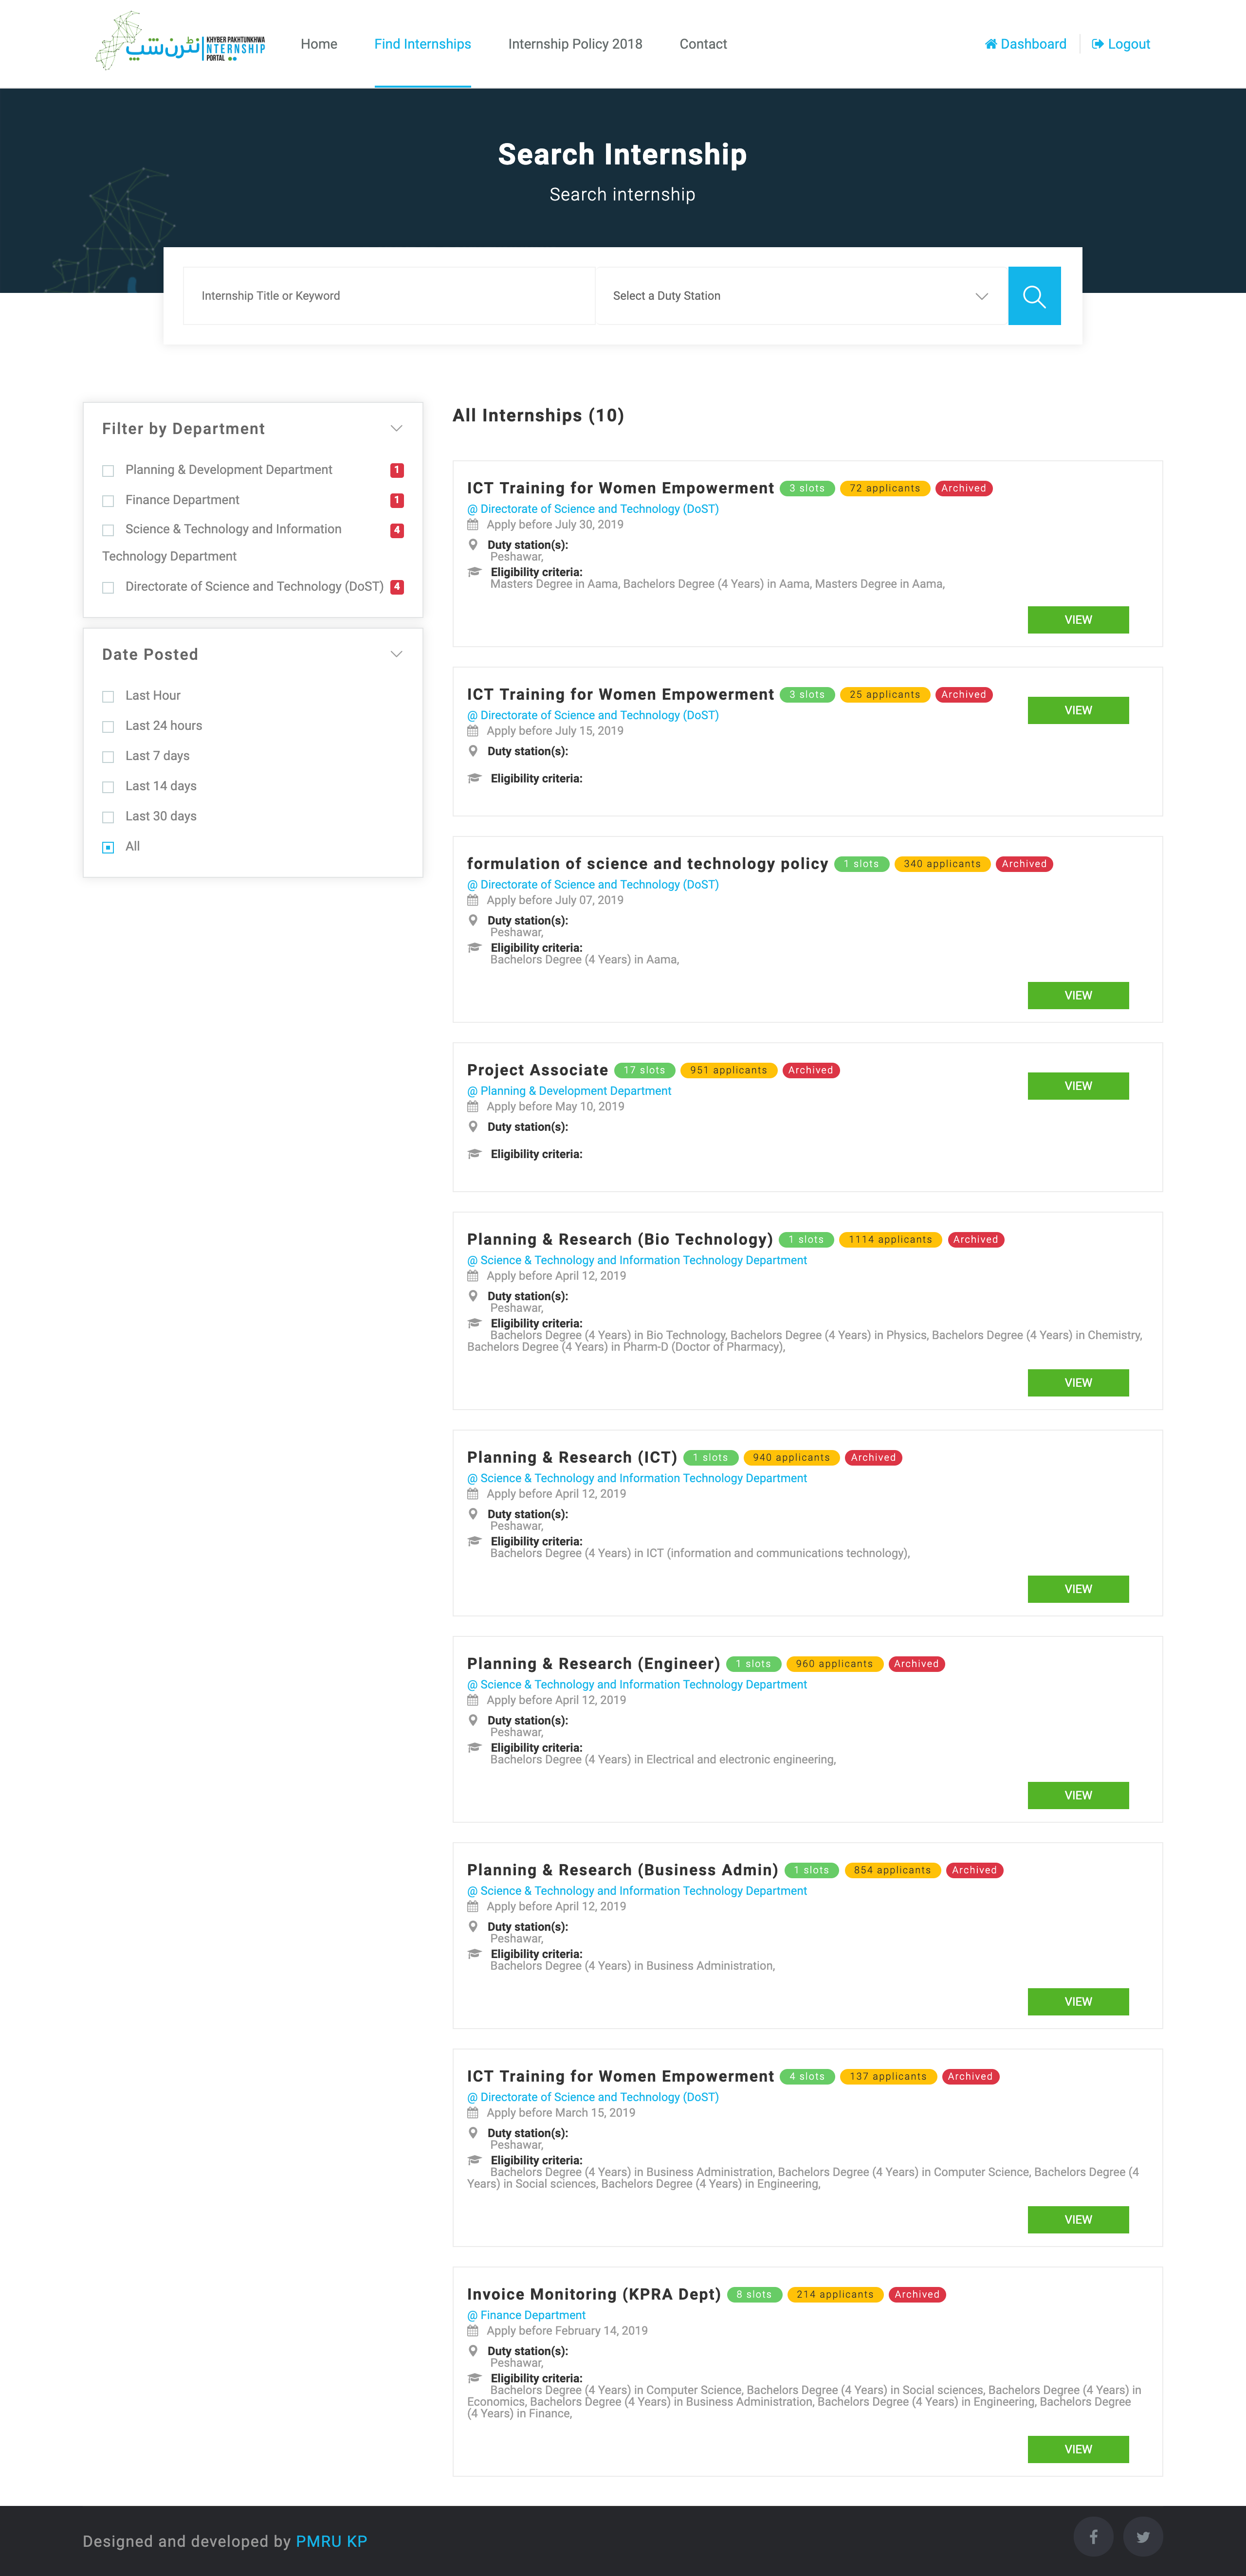Tick Planning & Development Department checkbox
The height and width of the screenshot is (2576, 1246).
click(108, 471)
